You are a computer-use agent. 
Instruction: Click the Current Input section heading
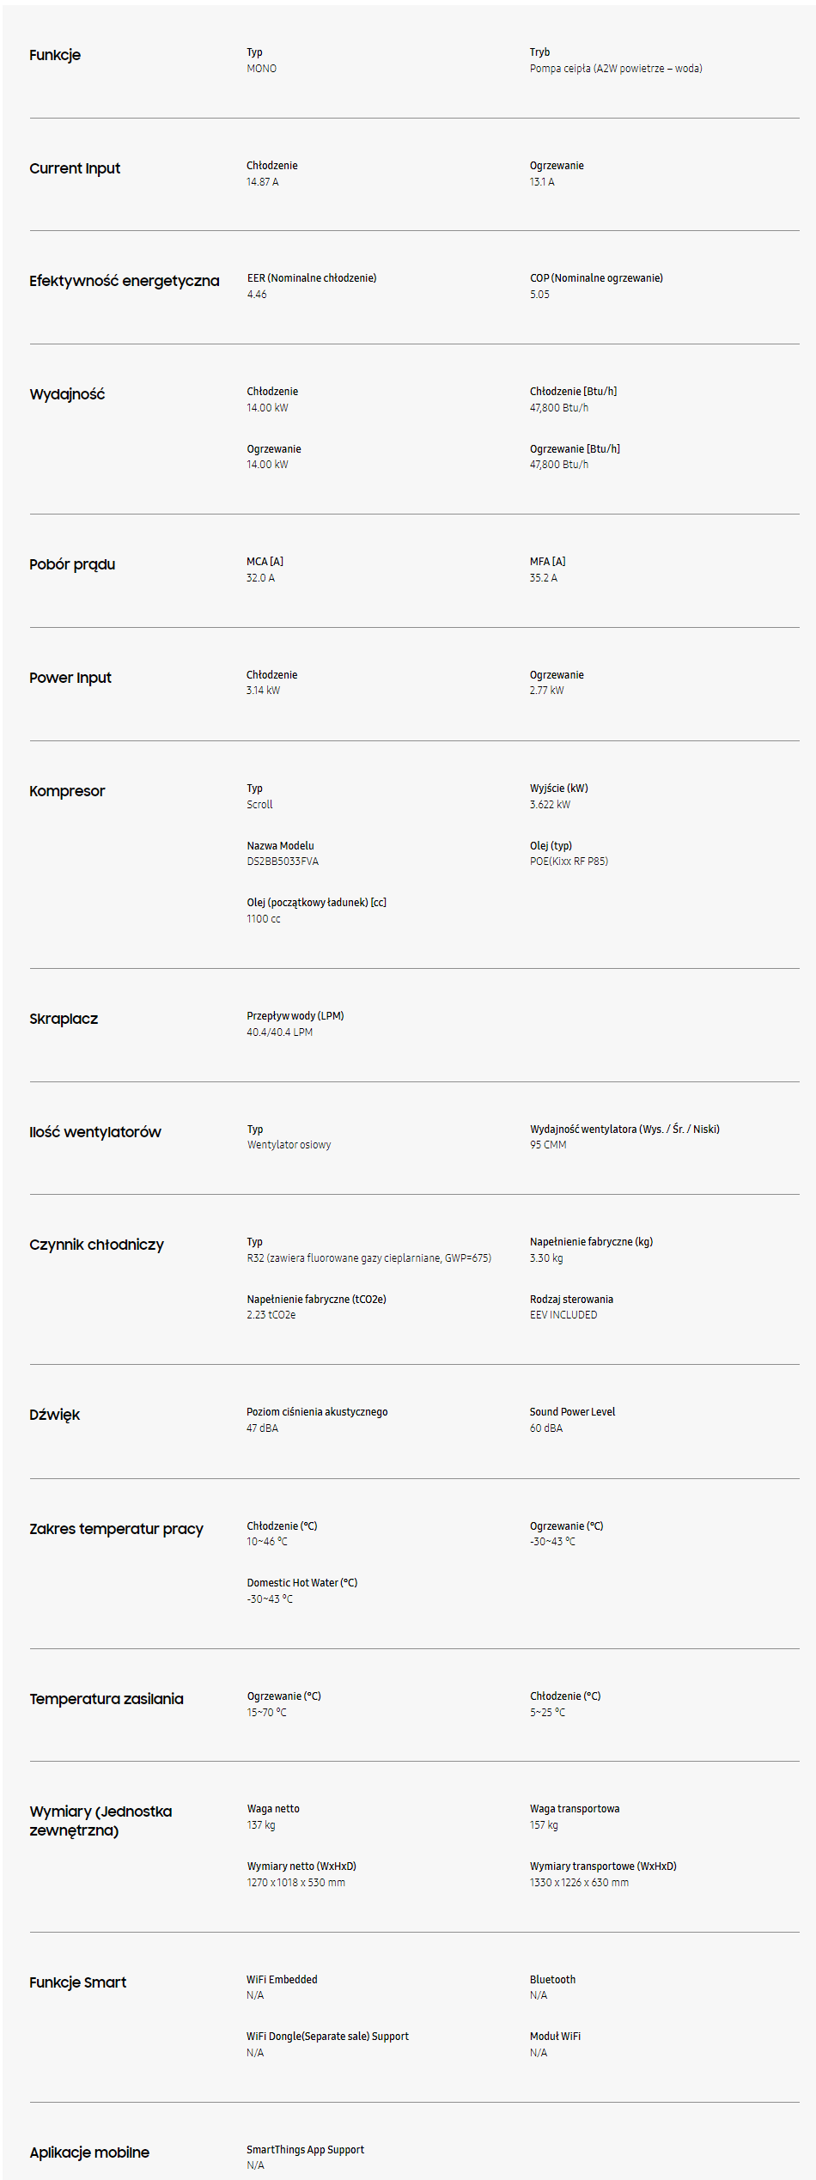coord(75,168)
